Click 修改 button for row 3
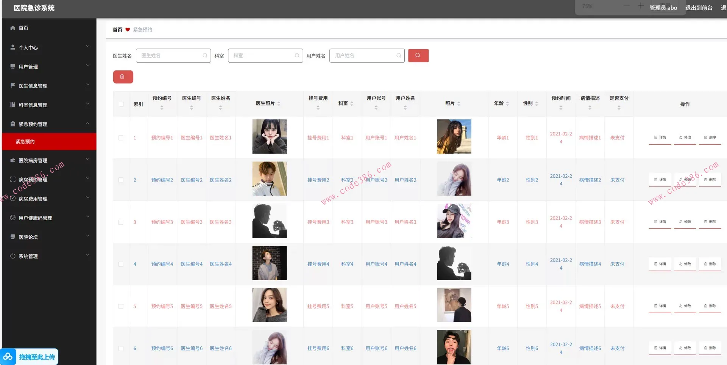Image resolution: width=727 pixels, height=365 pixels. (685, 222)
